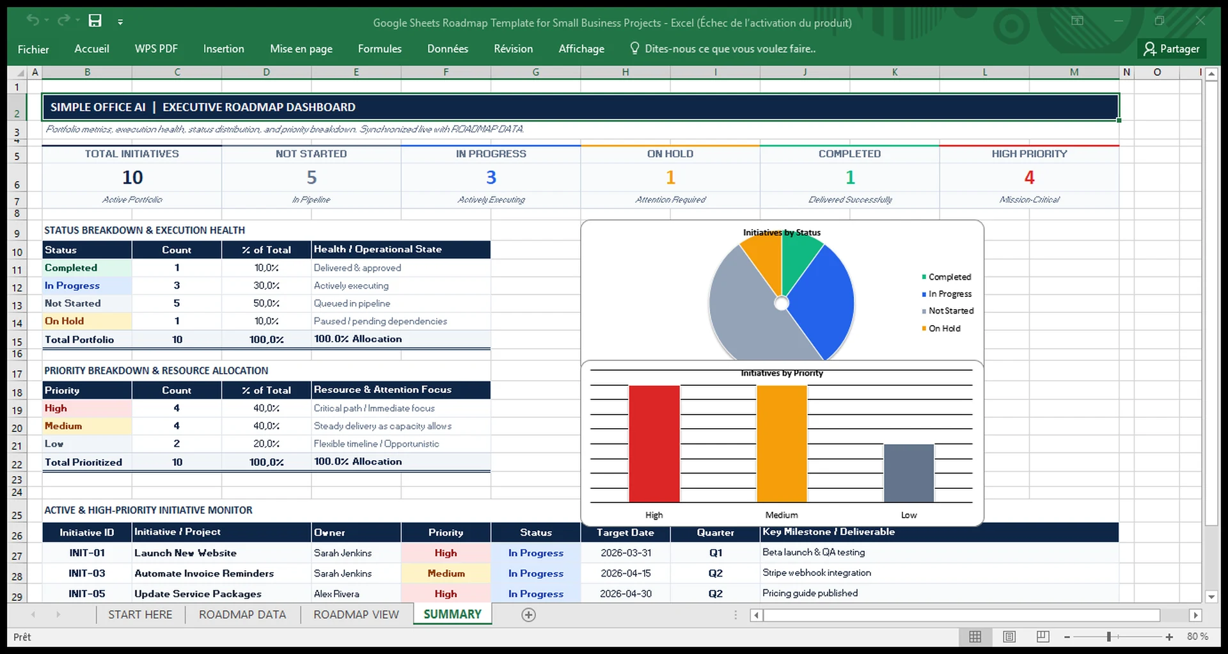Click the Redo arrow icon

63,20
